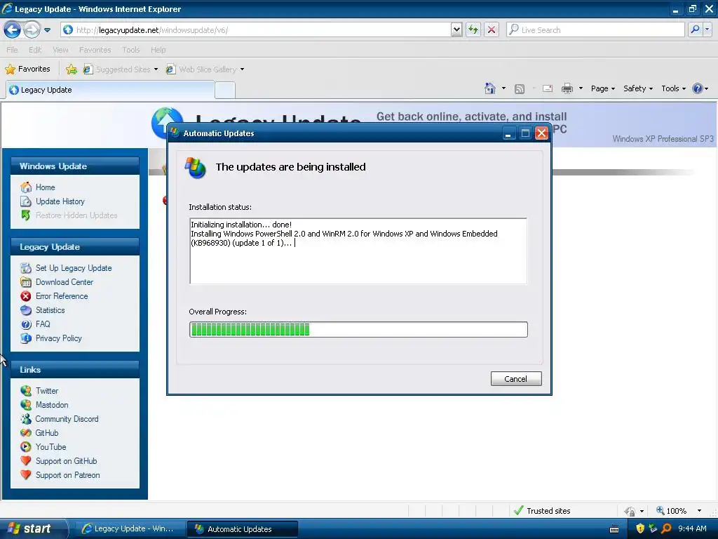This screenshot has width=718, height=539.
Task: Click the Live Search box
Action: [x=595, y=30]
